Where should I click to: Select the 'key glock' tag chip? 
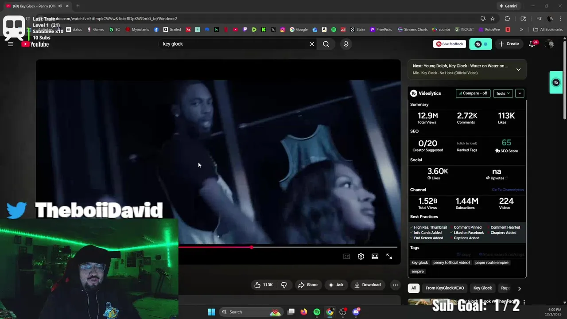coord(420,263)
